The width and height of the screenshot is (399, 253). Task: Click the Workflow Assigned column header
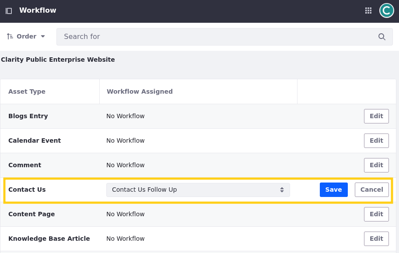[x=140, y=91]
